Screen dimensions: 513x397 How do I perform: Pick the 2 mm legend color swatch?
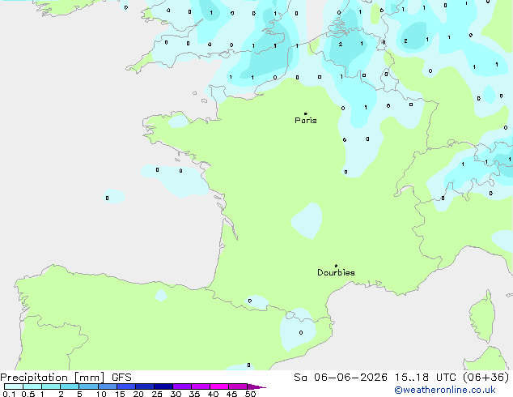point(70,386)
